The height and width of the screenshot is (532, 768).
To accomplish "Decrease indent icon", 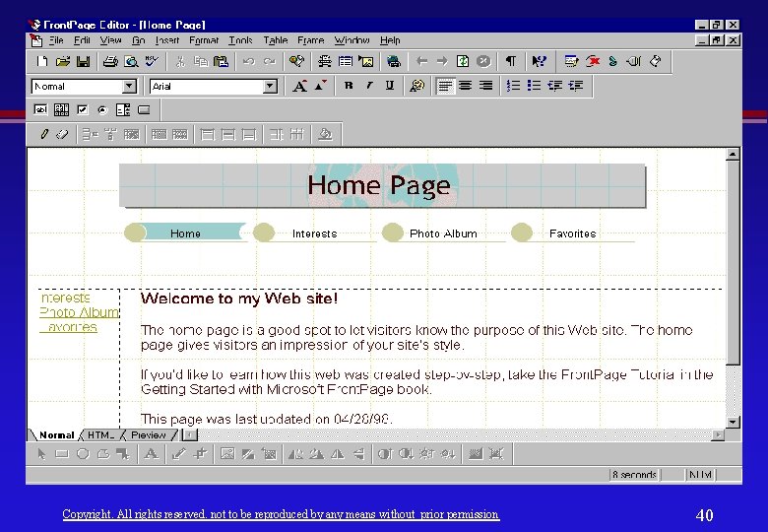I will (554, 86).
